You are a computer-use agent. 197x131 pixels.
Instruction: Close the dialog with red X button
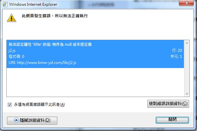(186, 3)
